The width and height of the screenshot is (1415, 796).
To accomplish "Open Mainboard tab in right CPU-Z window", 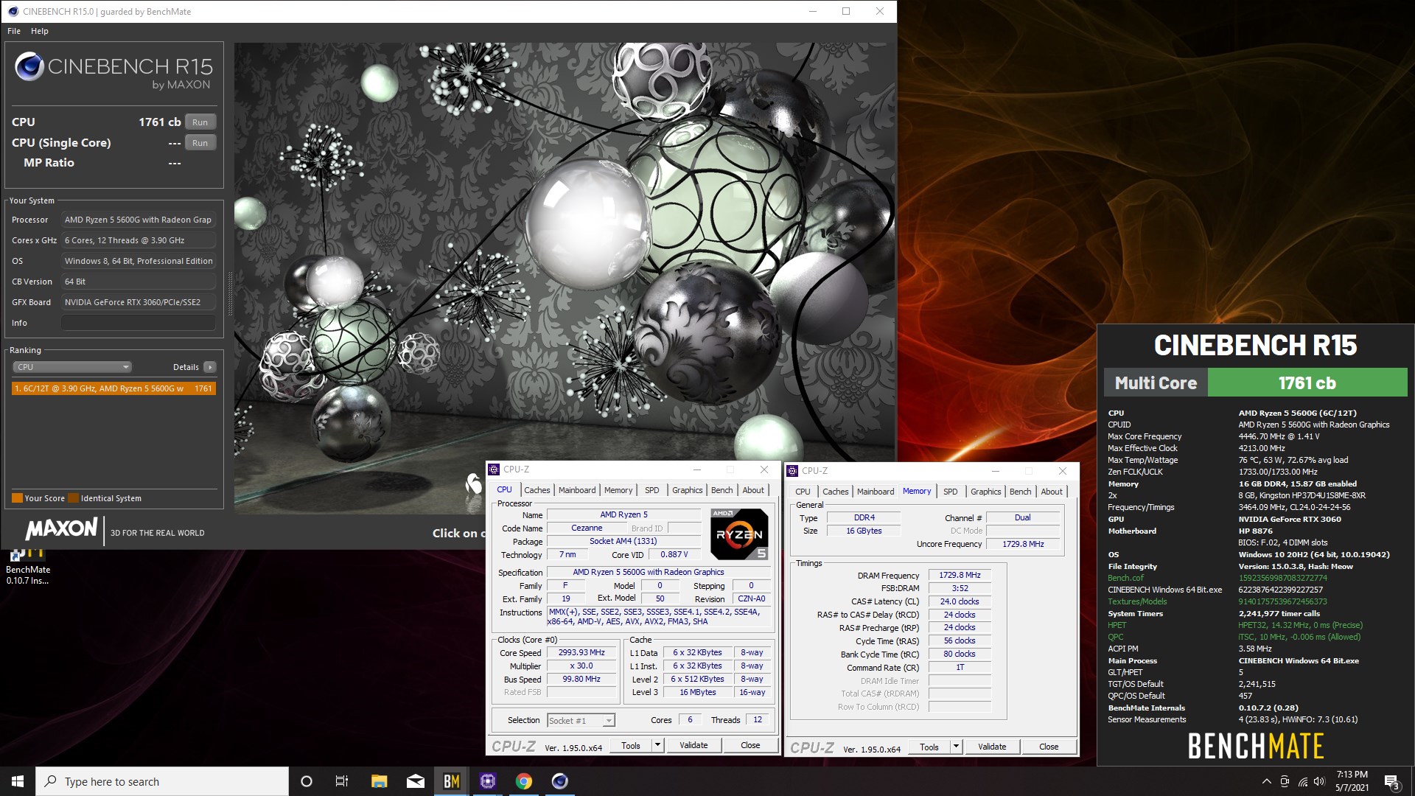I will tap(876, 492).
